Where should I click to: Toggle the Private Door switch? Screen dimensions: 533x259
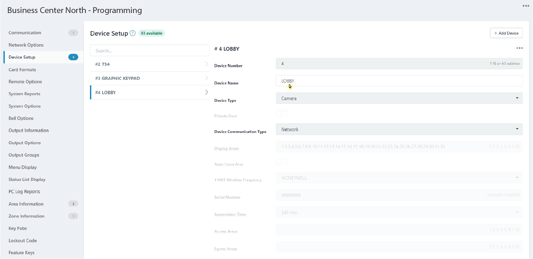(x=282, y=114)
